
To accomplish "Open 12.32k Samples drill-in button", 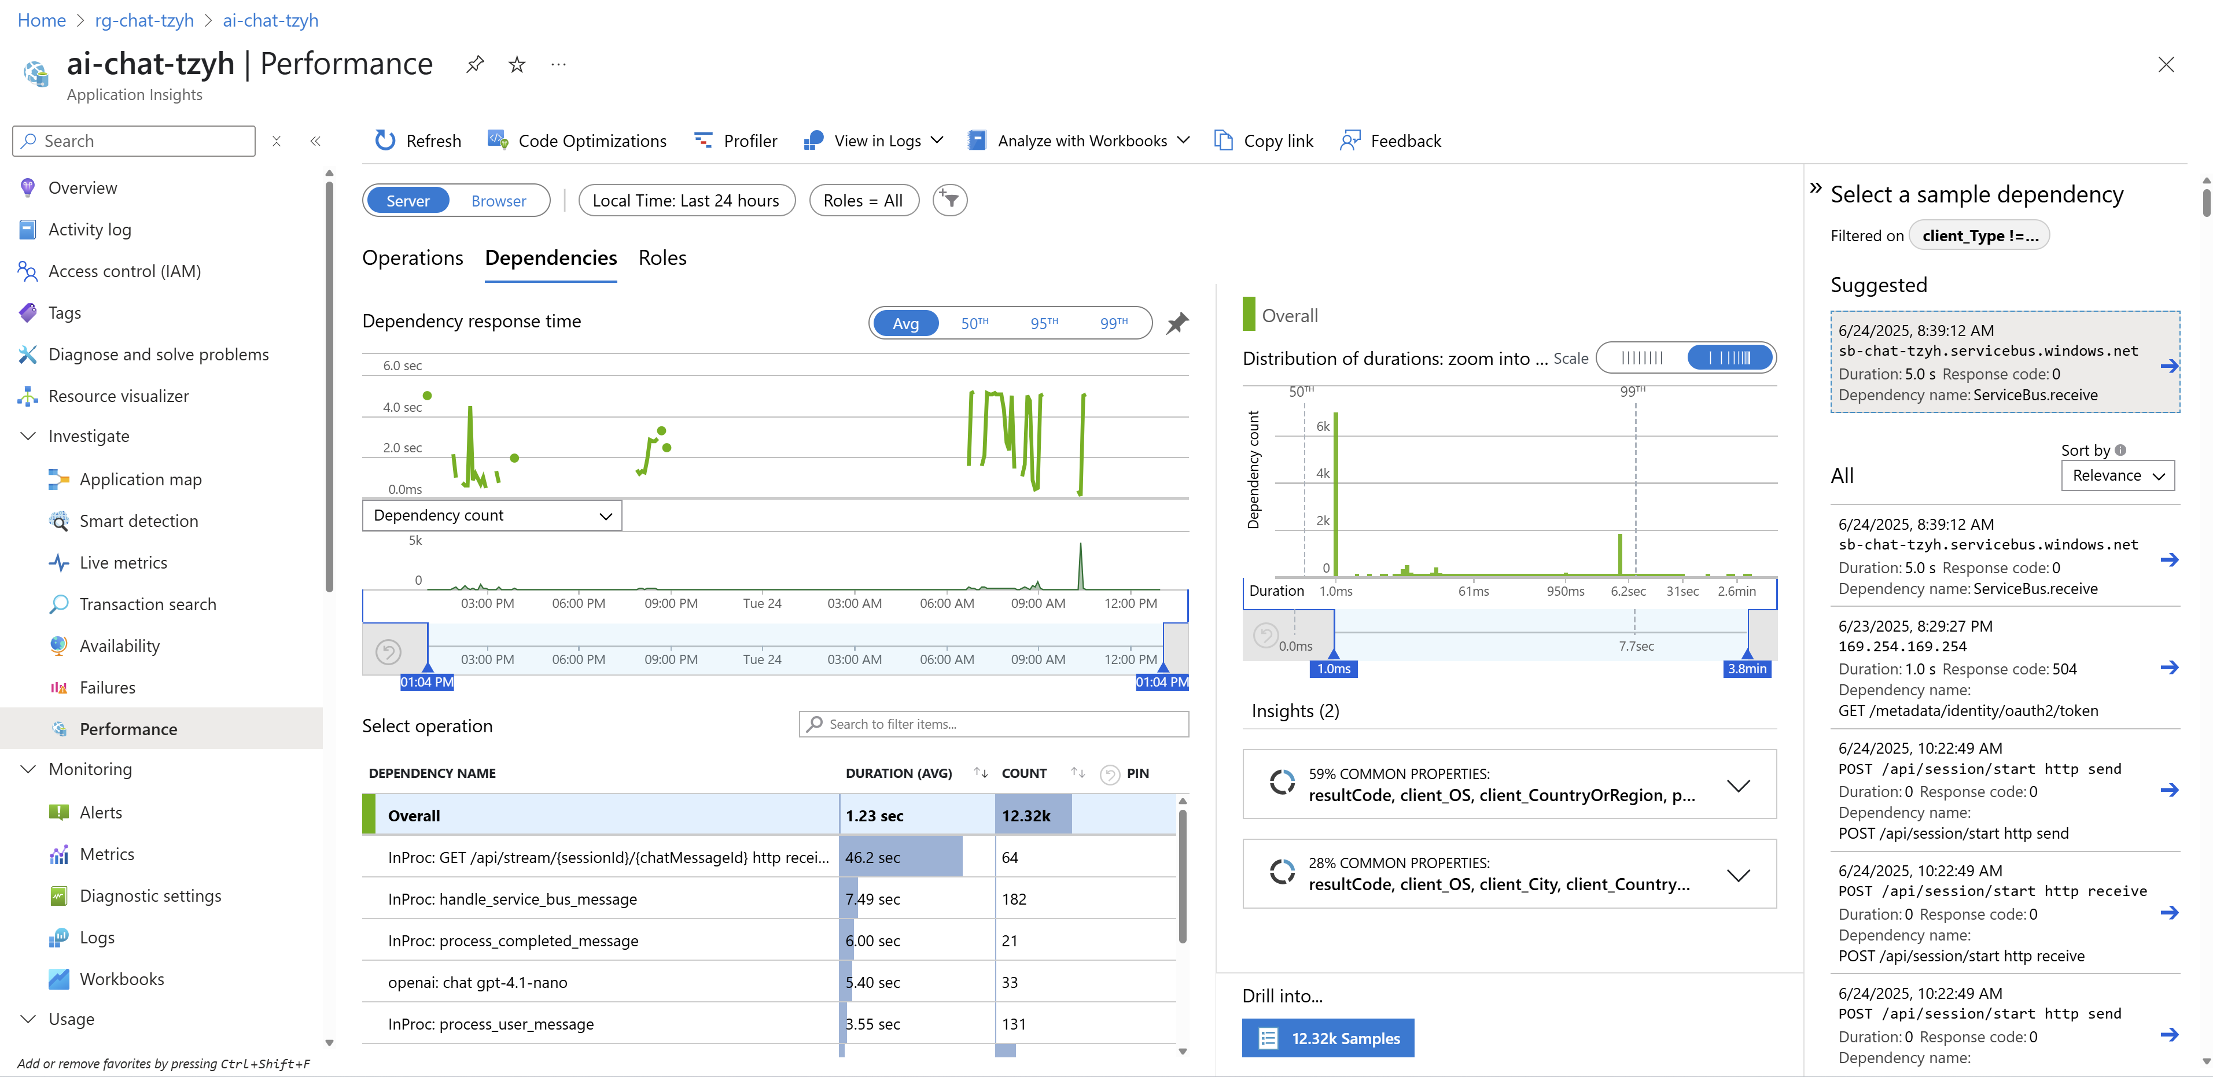I will tap(1328, 1038).
